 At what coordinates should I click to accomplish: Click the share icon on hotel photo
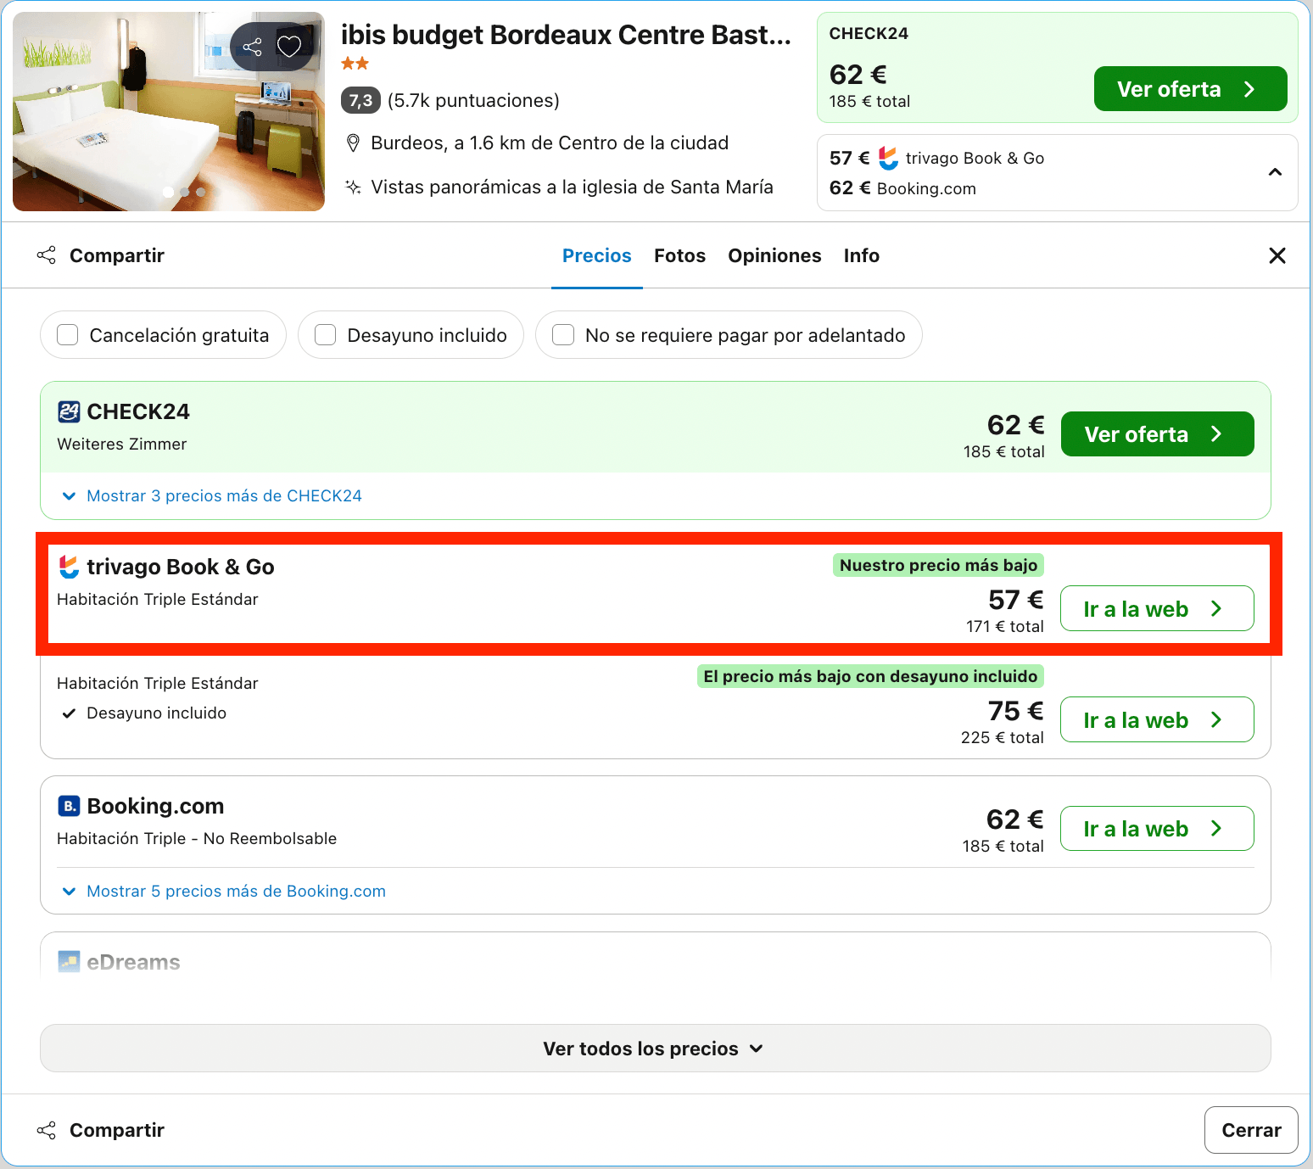(x=253, y=47)
